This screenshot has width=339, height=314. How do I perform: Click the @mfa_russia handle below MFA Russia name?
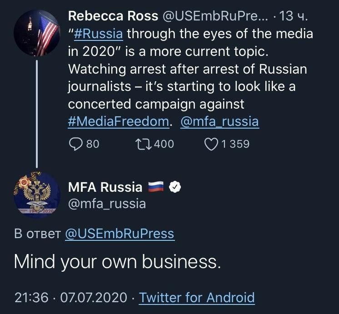(x=107, y=203)
